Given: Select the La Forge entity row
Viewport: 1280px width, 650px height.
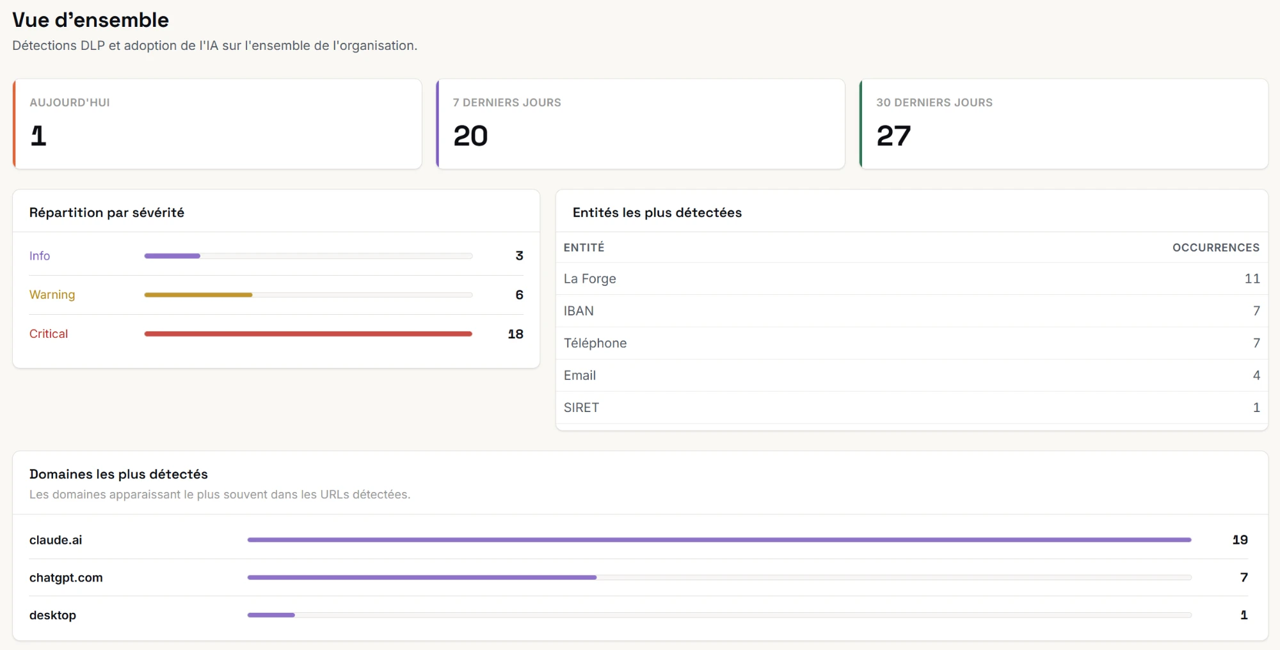Looking at the screenshot, I should point(912,279).
